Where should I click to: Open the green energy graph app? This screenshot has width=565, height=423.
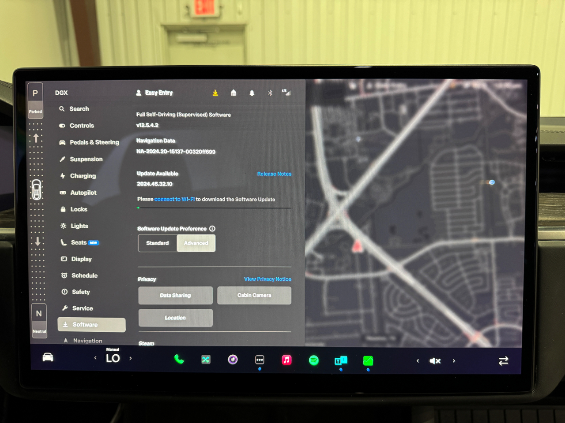pyautogui.click(x=368, y=361)
